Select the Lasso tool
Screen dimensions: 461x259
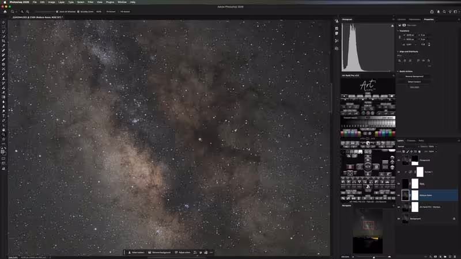click(3, 32)
